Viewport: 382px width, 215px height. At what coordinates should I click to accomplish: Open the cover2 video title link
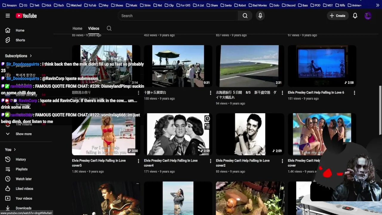click(x=243, y=163)
